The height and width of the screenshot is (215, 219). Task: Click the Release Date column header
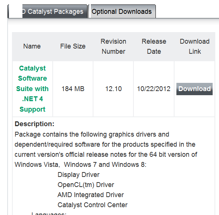154,46
